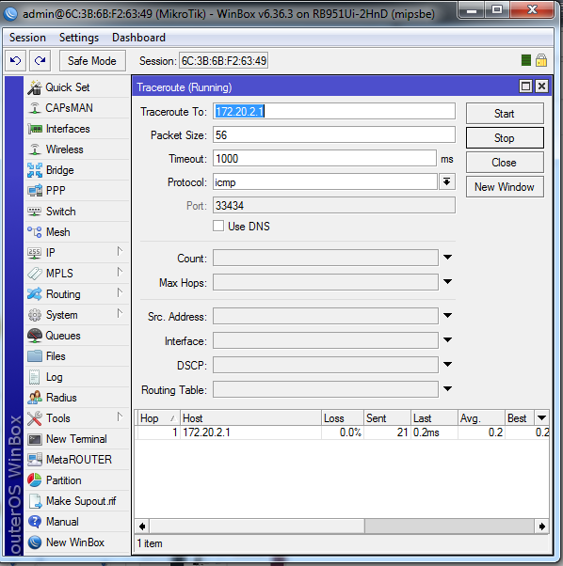Expand the Routing submenu arrow
563x566 pixels.
click(x=120, y=292)
